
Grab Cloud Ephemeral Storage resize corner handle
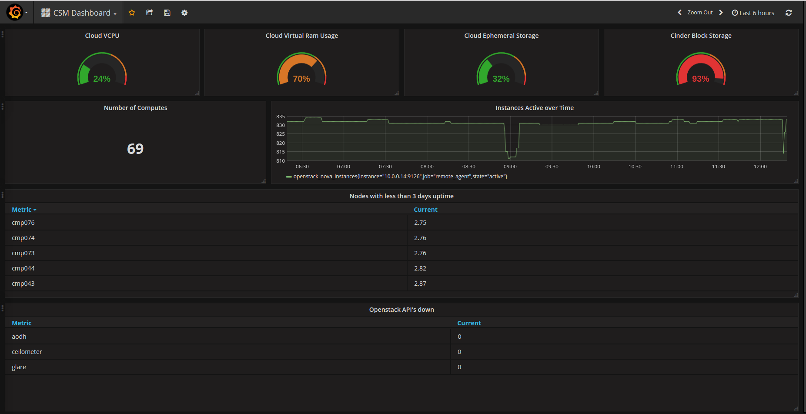click(596, 93)
